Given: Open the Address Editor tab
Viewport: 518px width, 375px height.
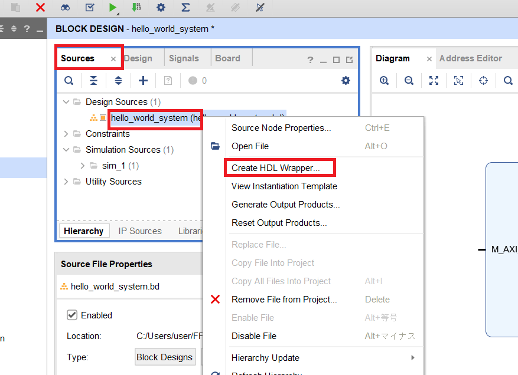Looking at the screenshot, I should coord(470,58).
